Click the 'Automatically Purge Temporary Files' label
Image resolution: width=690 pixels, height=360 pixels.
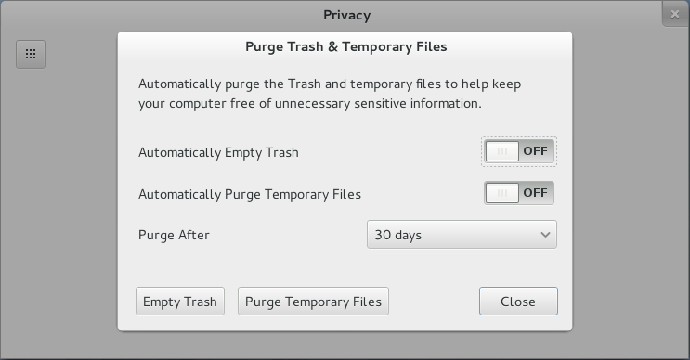(x=250, y=194)
